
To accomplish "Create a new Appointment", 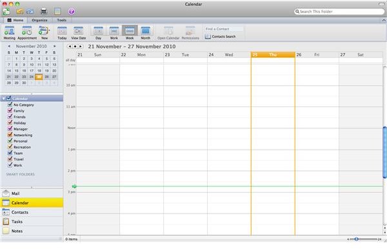I will pyautogui.click(x=27, y=33).
